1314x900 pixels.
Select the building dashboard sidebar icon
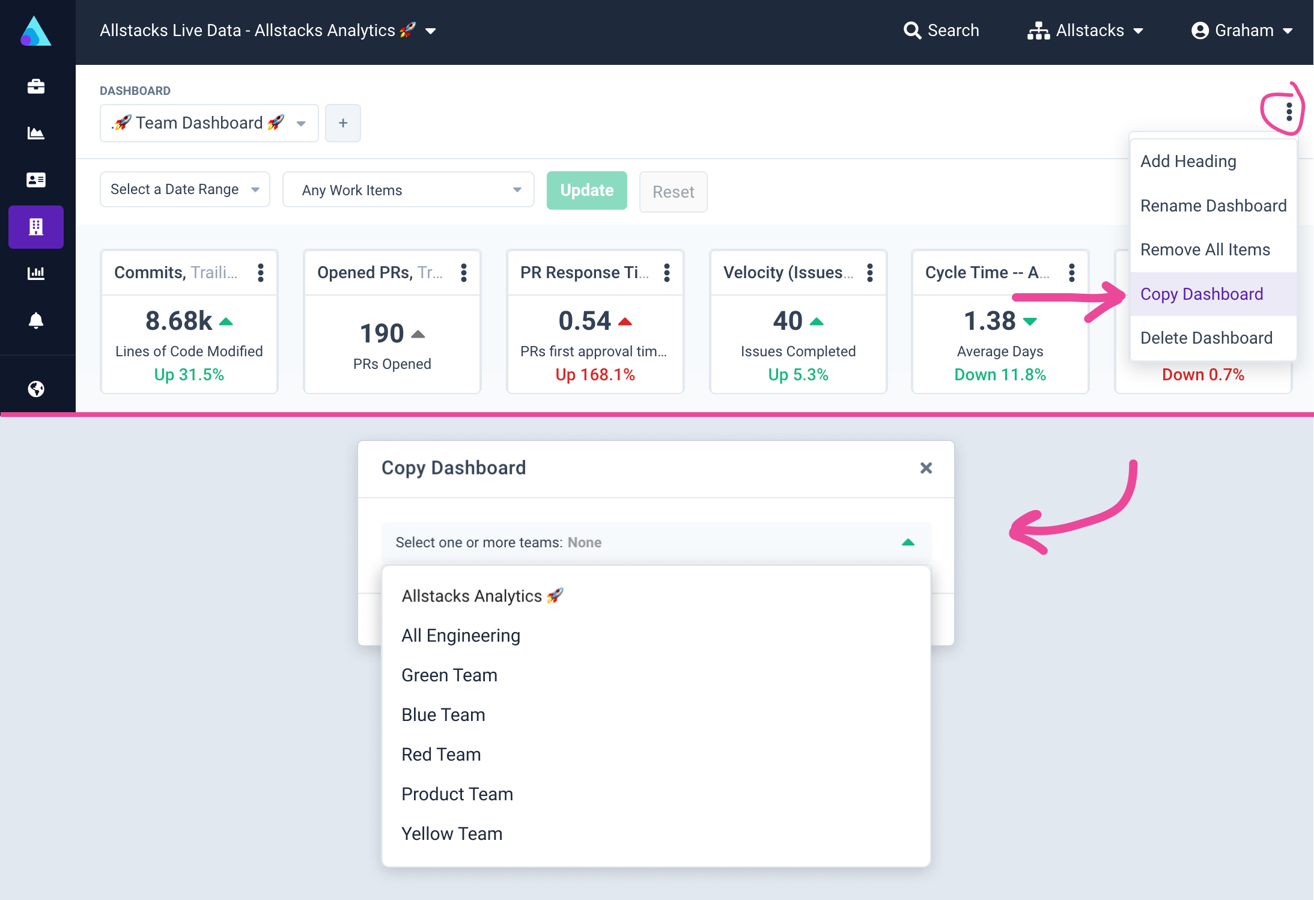36,227
